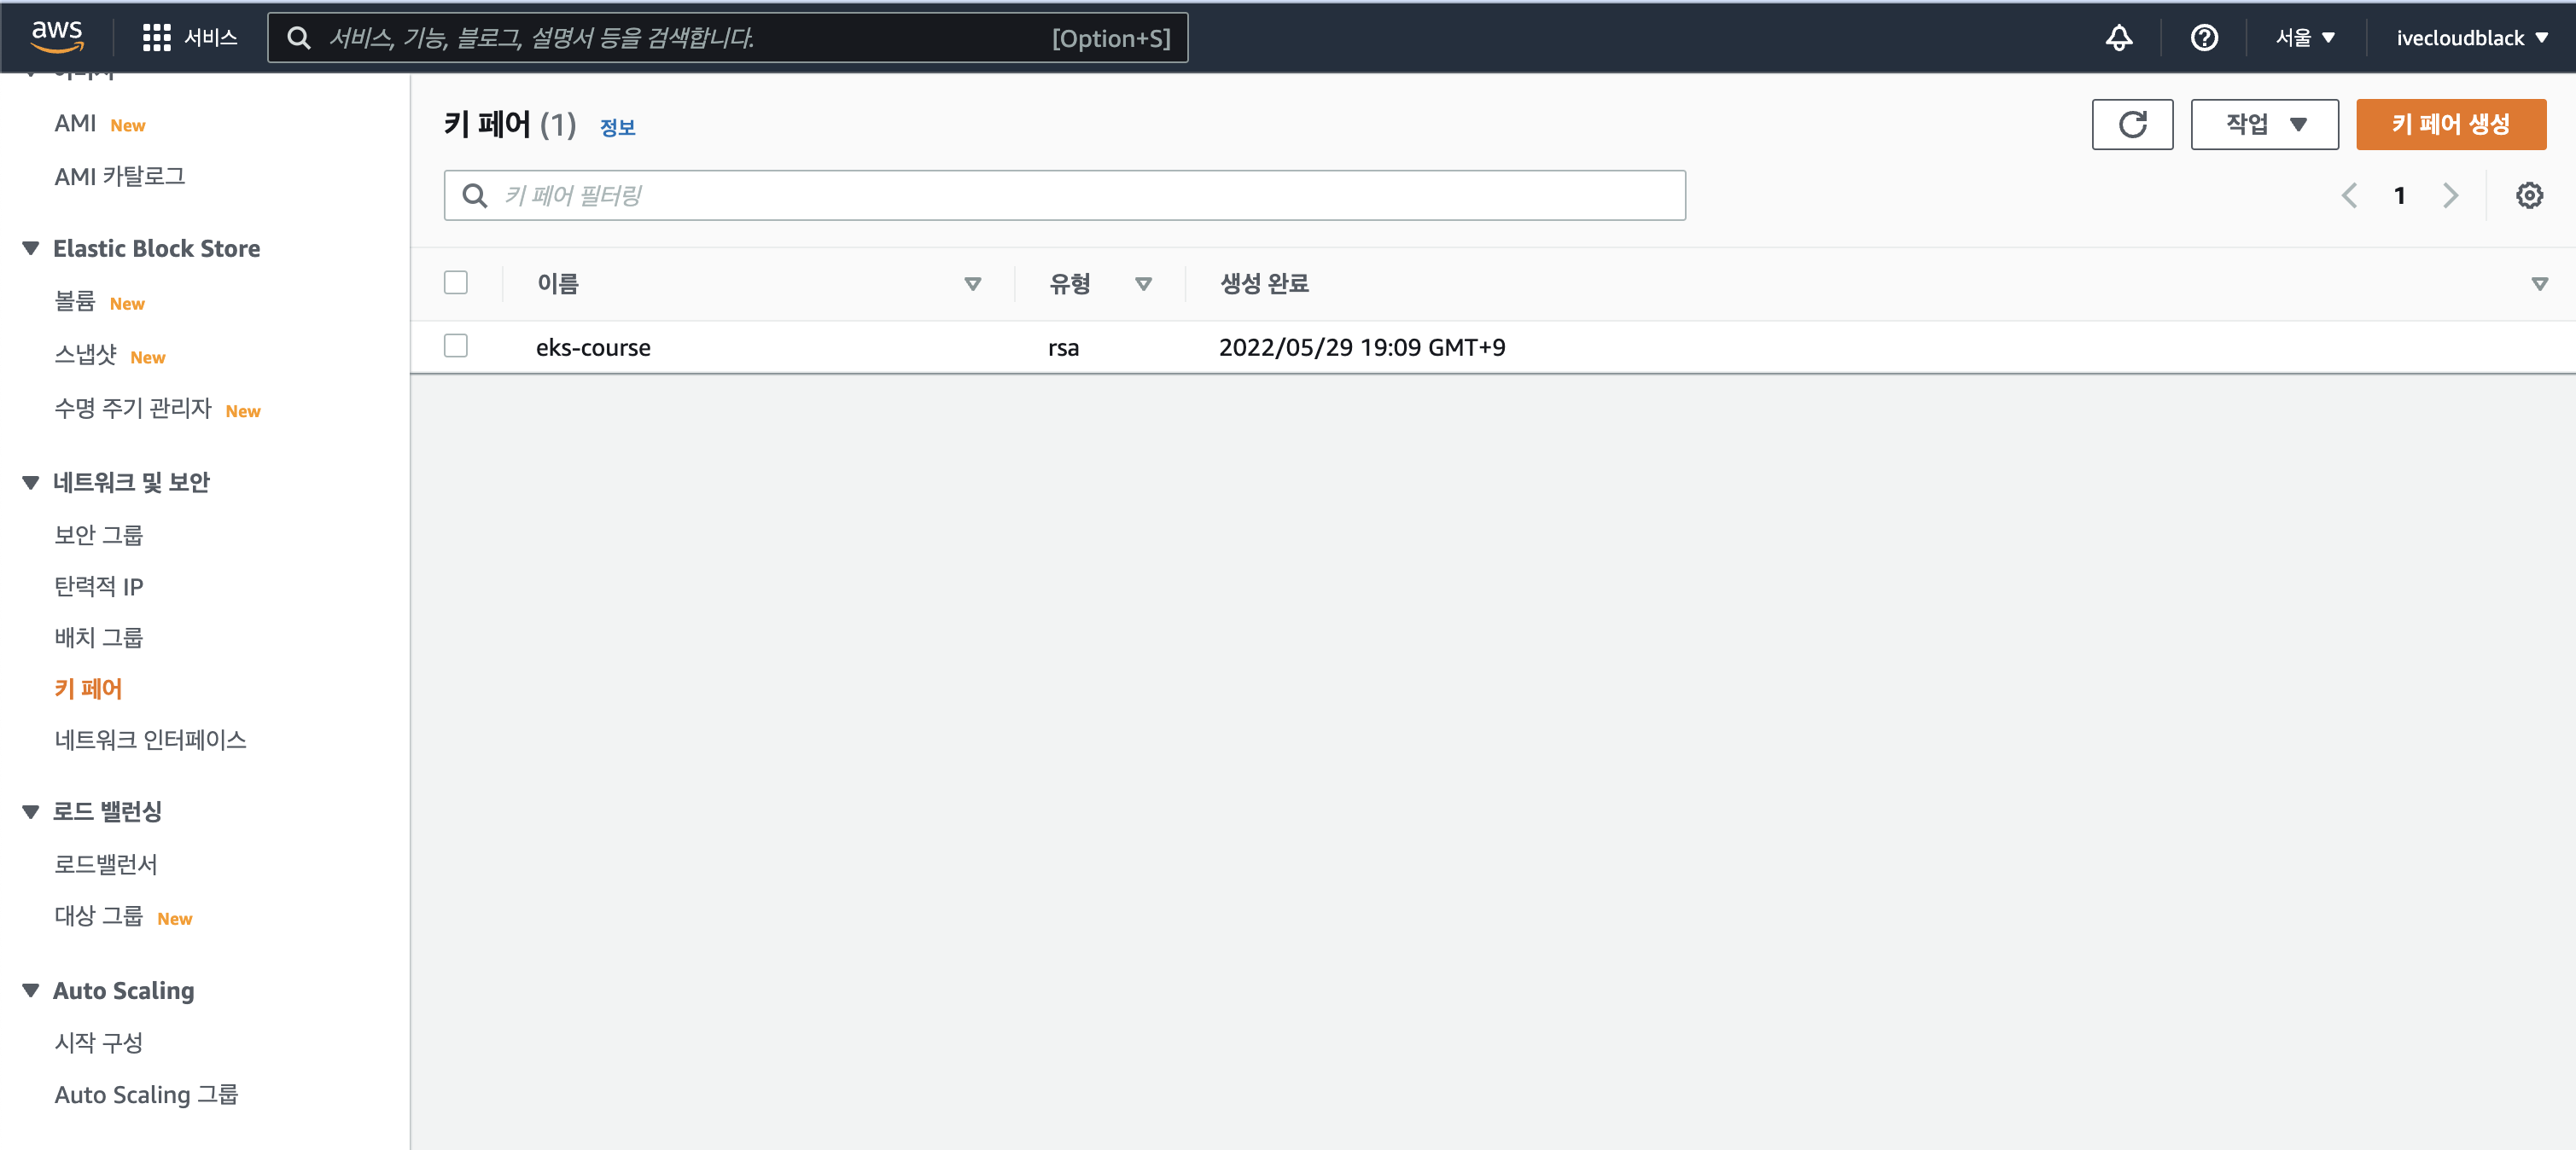The image size is (2576, 1150).
Task: Check the eks-course row checkbox
Action: coord(456,346)
